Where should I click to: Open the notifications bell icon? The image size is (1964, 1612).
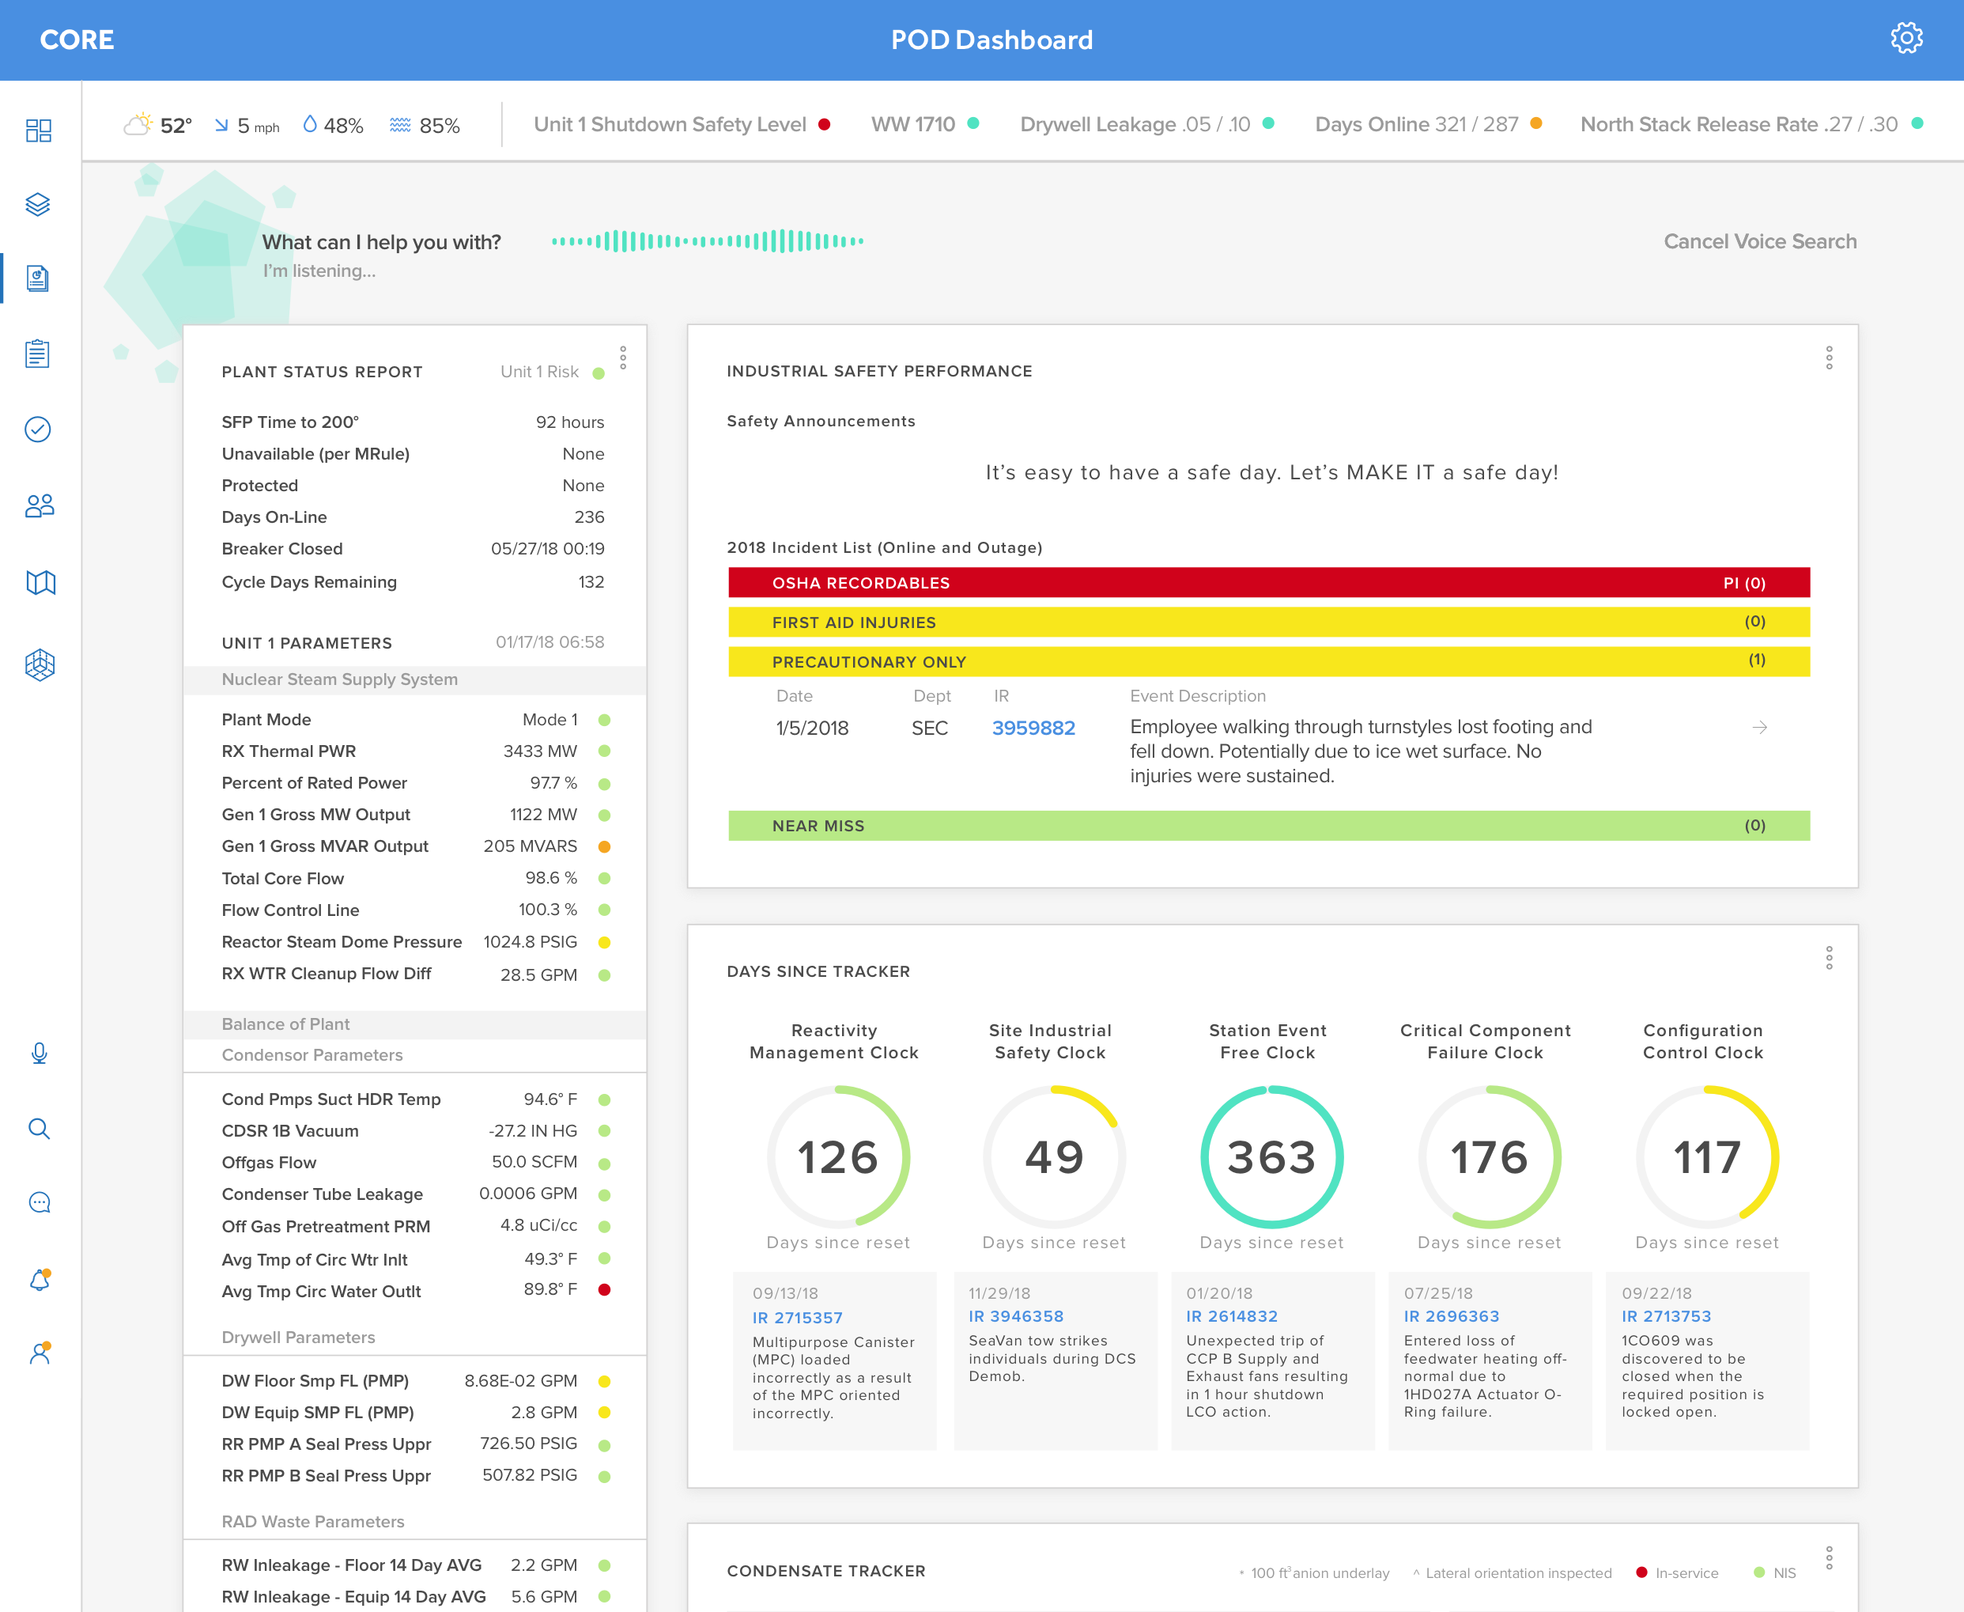pyautogui.click(x=39, y=1280)
